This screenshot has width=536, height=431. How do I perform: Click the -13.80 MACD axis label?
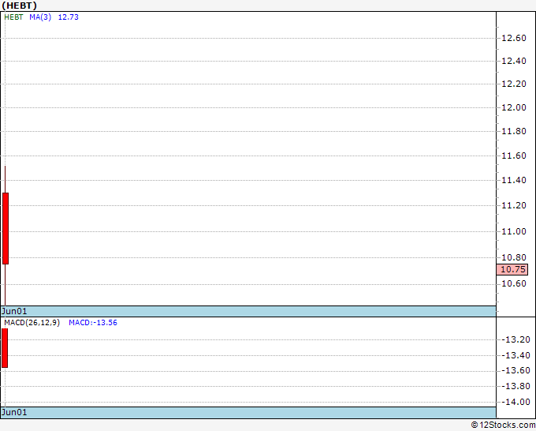pos(516,386)
